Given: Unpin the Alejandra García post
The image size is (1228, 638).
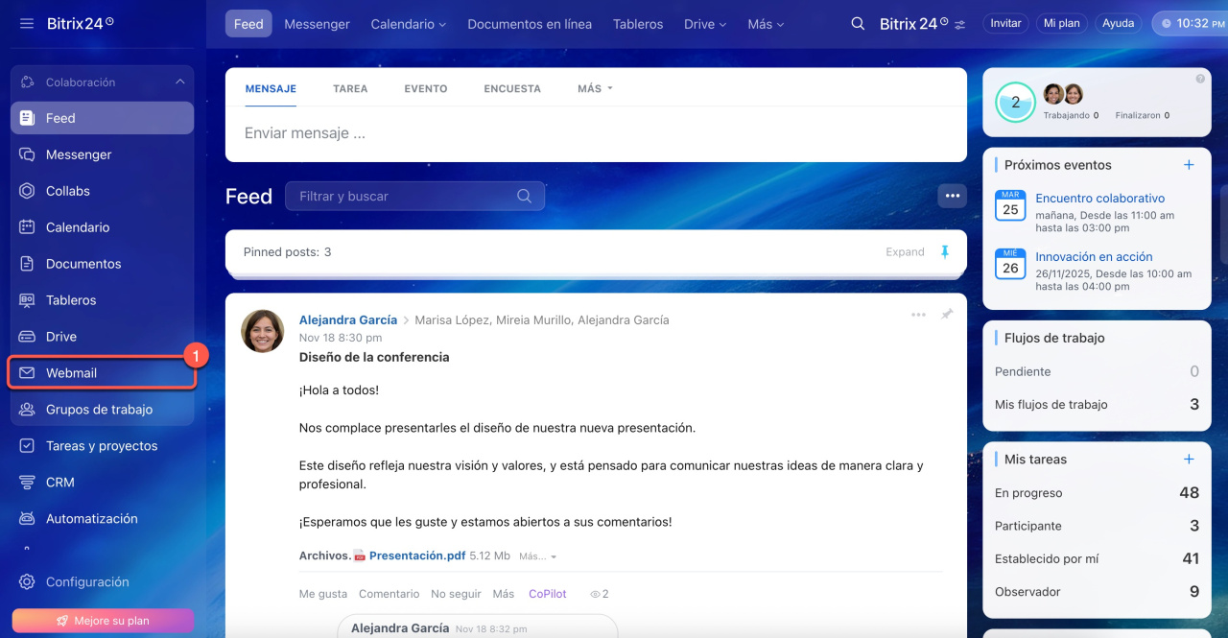Looking at the screenshot, I should point(947,315).
